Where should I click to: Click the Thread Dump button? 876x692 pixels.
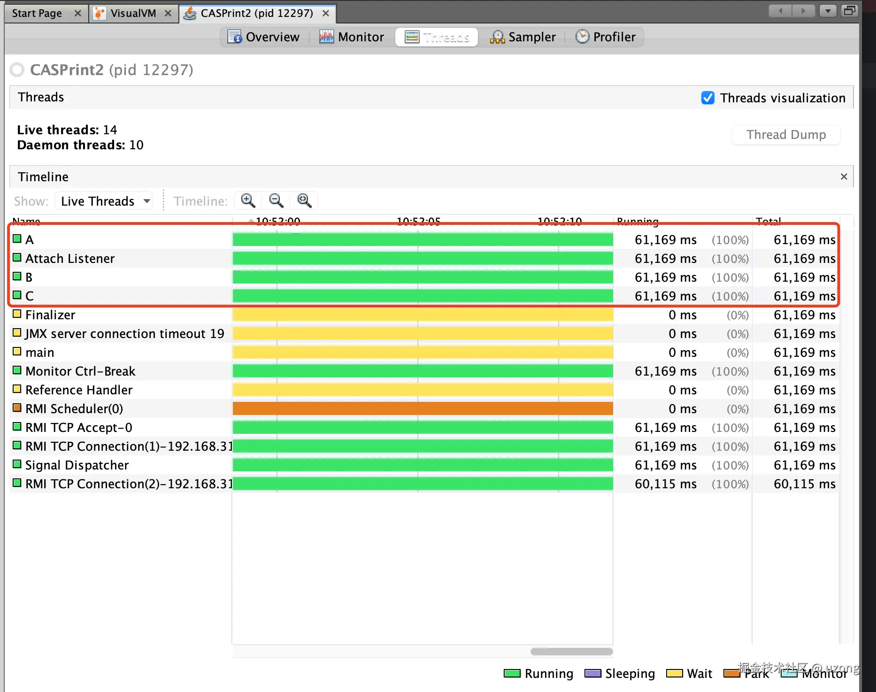786,135
